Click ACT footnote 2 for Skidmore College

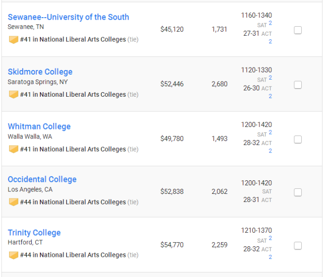[x=271, y=96]
